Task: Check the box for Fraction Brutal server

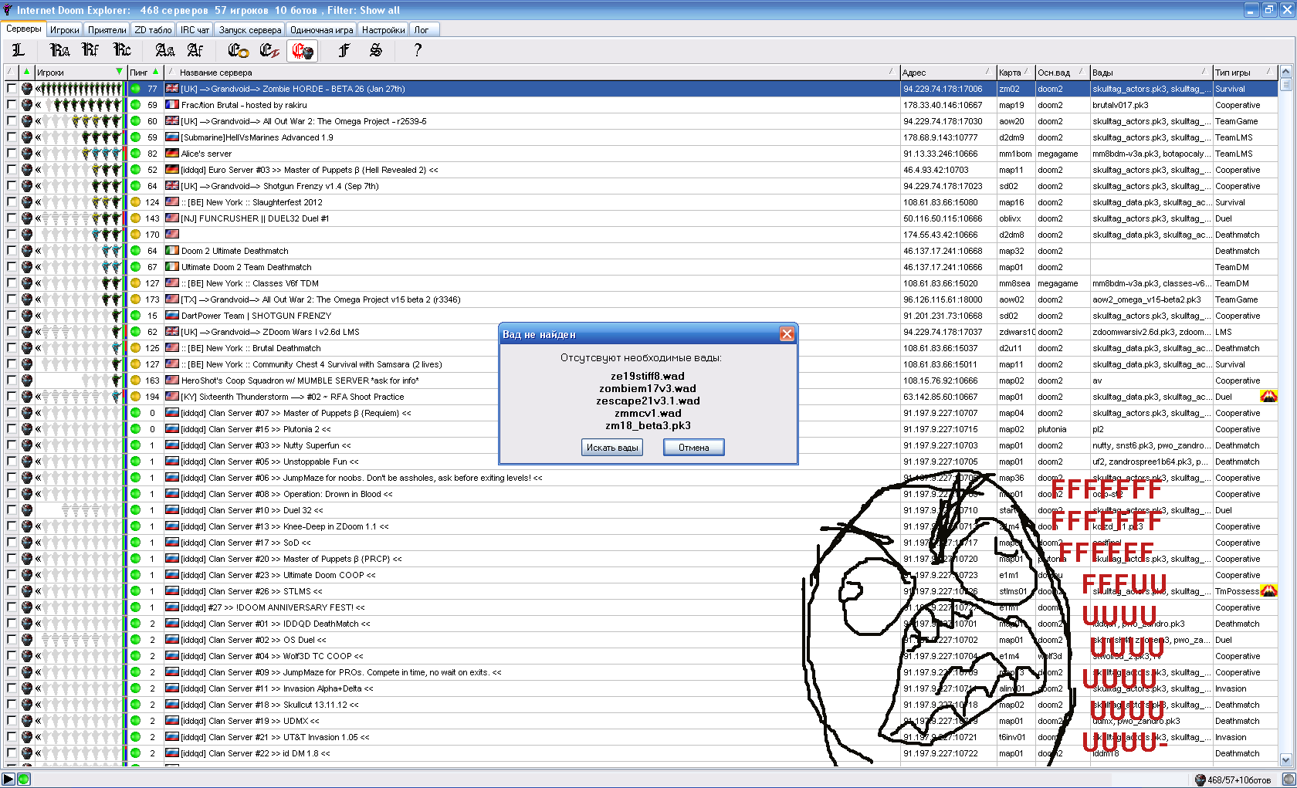Action: (x=12, y=105)
